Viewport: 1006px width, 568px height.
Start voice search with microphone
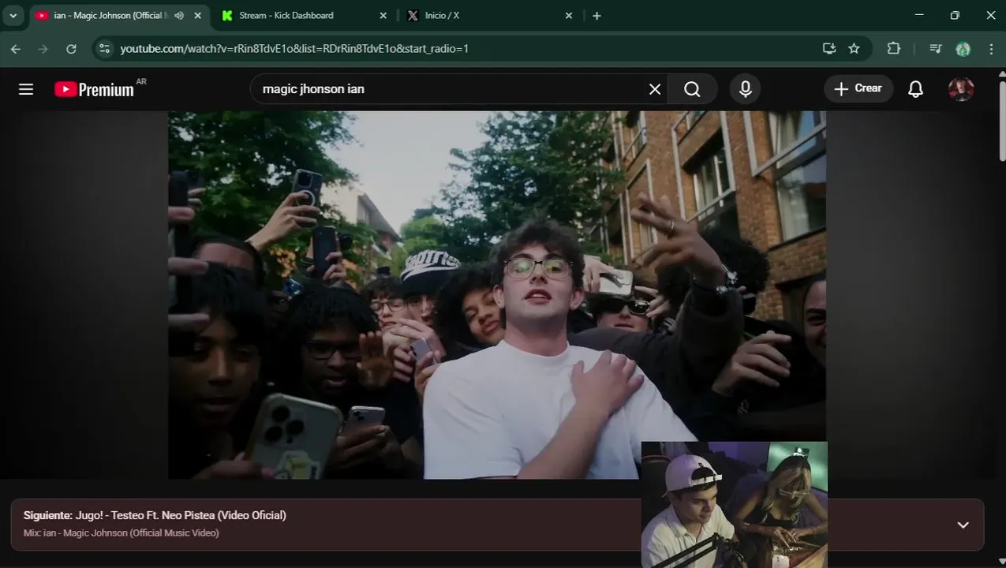[745, 89]
